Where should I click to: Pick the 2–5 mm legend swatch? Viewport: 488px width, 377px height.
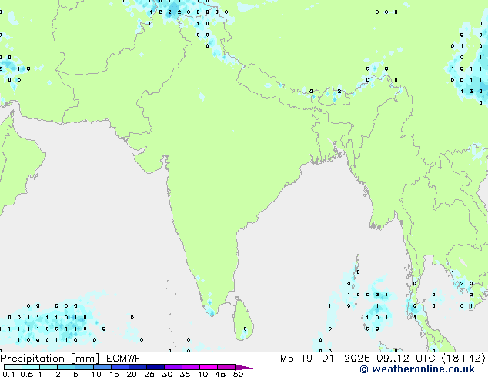click(66, 367)
